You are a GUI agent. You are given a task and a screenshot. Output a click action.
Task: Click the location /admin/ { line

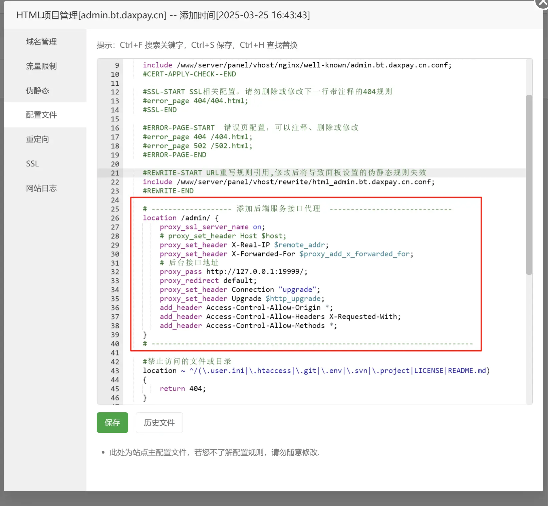(181, 218)
